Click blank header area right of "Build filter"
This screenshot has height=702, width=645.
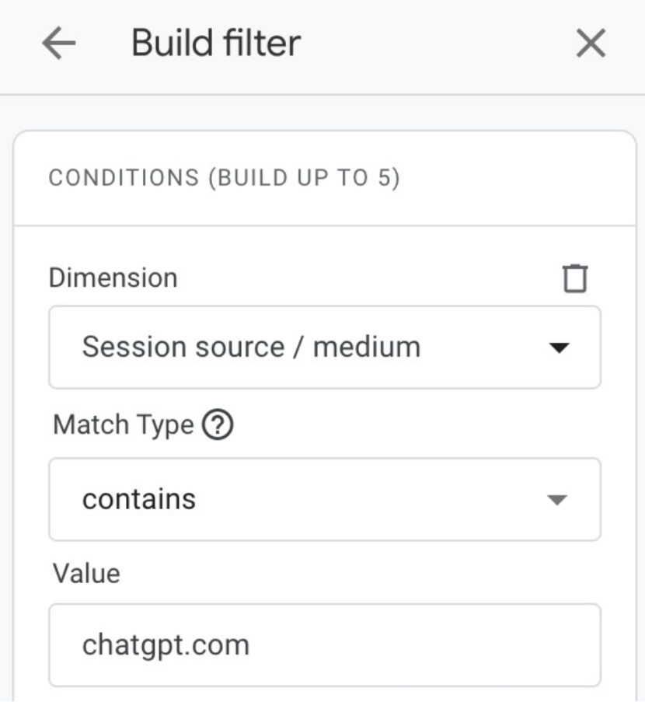[435, 44]
